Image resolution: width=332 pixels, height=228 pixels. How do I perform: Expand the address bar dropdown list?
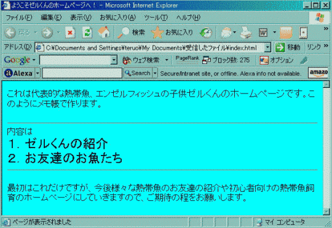[267, 47]
